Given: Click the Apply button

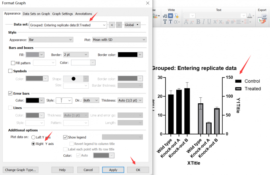Looking at the screenshot, I should pyautogui.click(x=113, y=170).
